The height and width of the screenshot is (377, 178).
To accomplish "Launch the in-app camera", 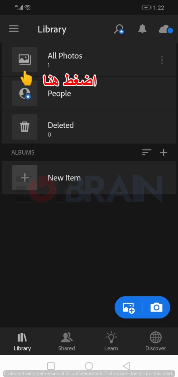I will (x=156, y=307).
